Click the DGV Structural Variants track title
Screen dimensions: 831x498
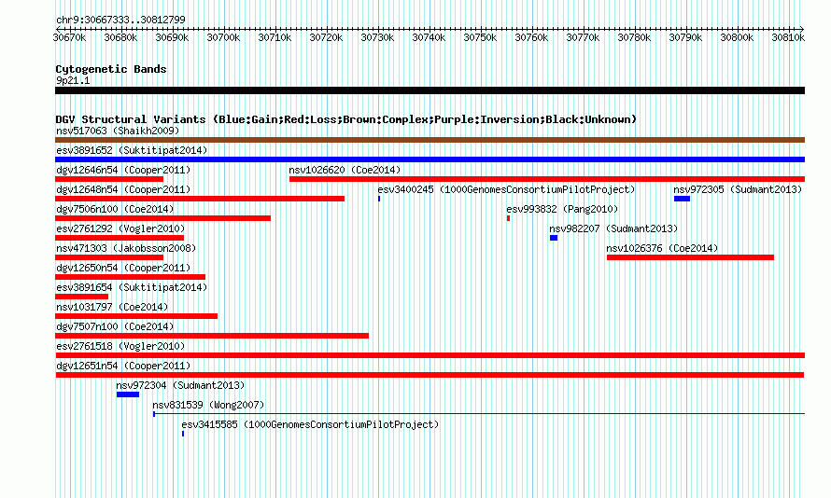pyautogui.click(x=346, y=119)
